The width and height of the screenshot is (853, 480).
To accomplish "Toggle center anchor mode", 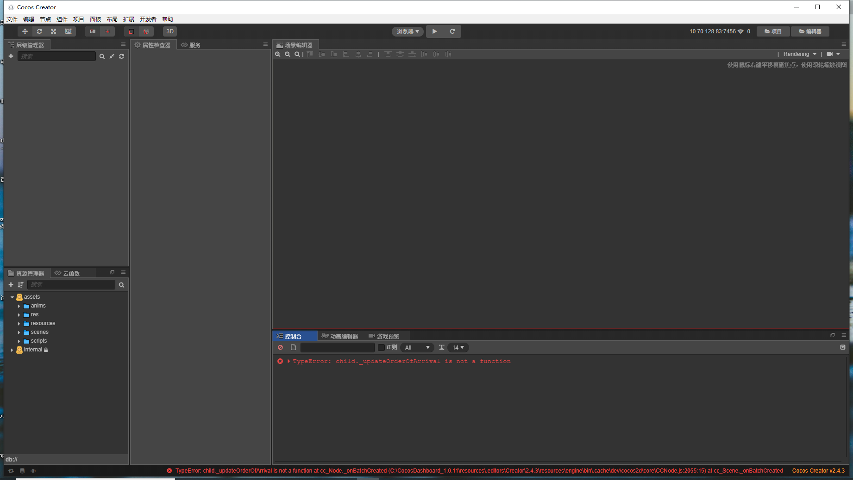I will pos(107,31).
